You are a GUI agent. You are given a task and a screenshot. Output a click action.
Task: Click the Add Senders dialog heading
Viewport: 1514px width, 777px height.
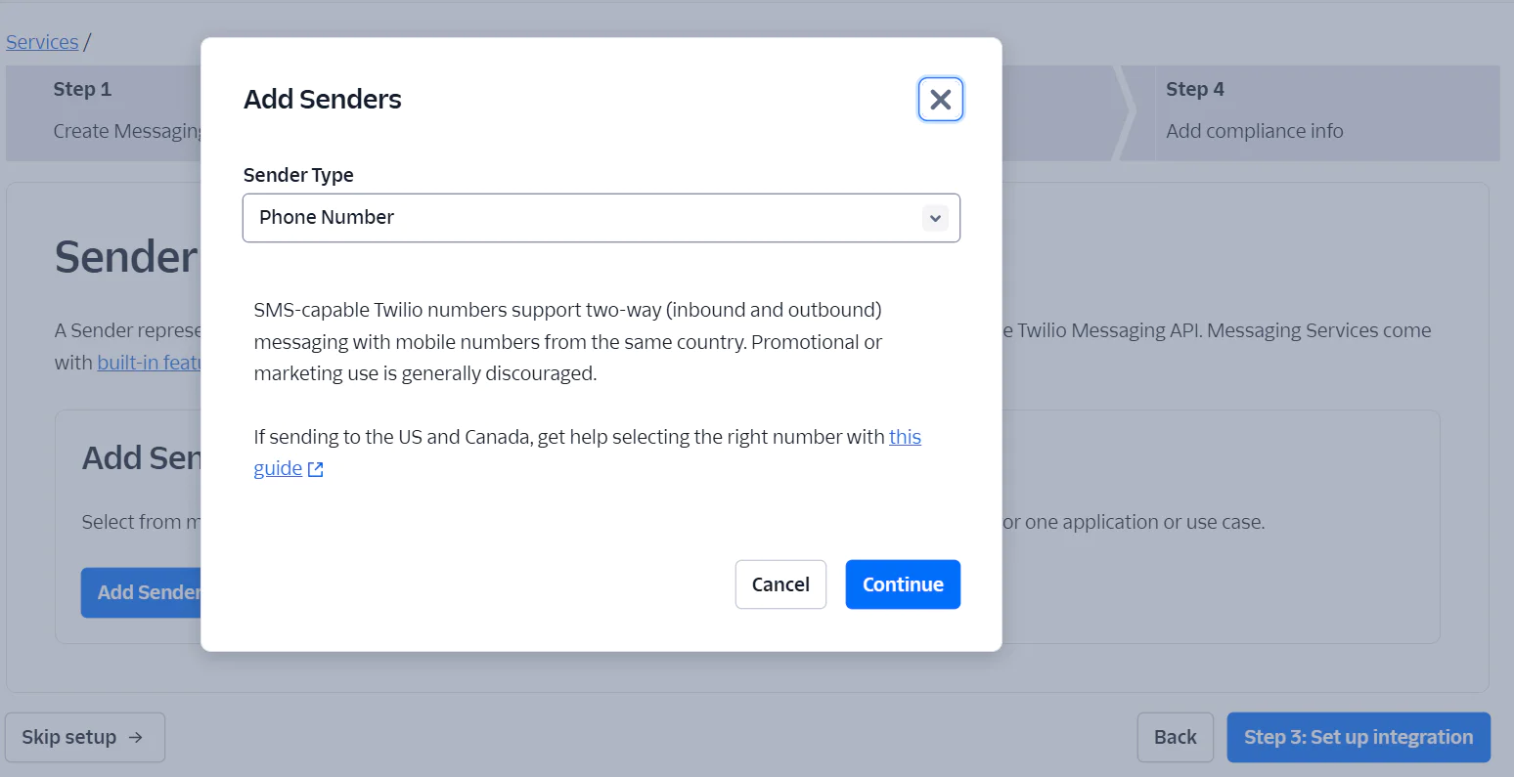322,100
